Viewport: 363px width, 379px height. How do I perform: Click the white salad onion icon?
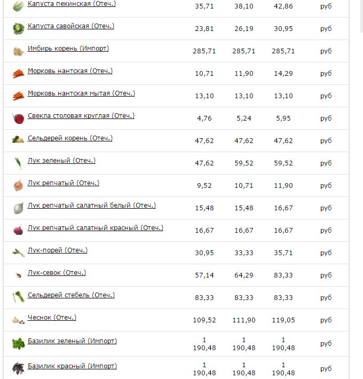(x=18, y=208)
